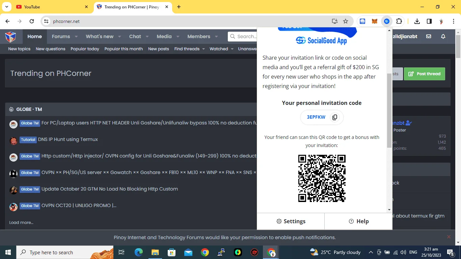Open Popular today link
Viewport: 461px width, 259px height.
click(x=85, y=49)
